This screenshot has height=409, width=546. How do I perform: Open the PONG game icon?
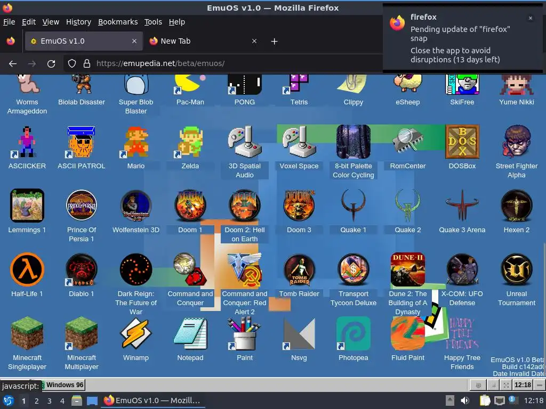pyautogui.click(x=244, y=84)
